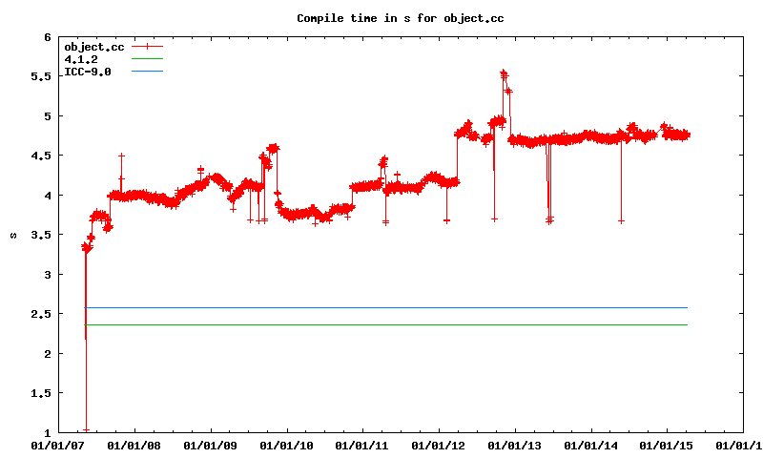Click the blue ICC-9.0 horizontal line in the plot
The image size is (763, 458).
coord(381,307)
